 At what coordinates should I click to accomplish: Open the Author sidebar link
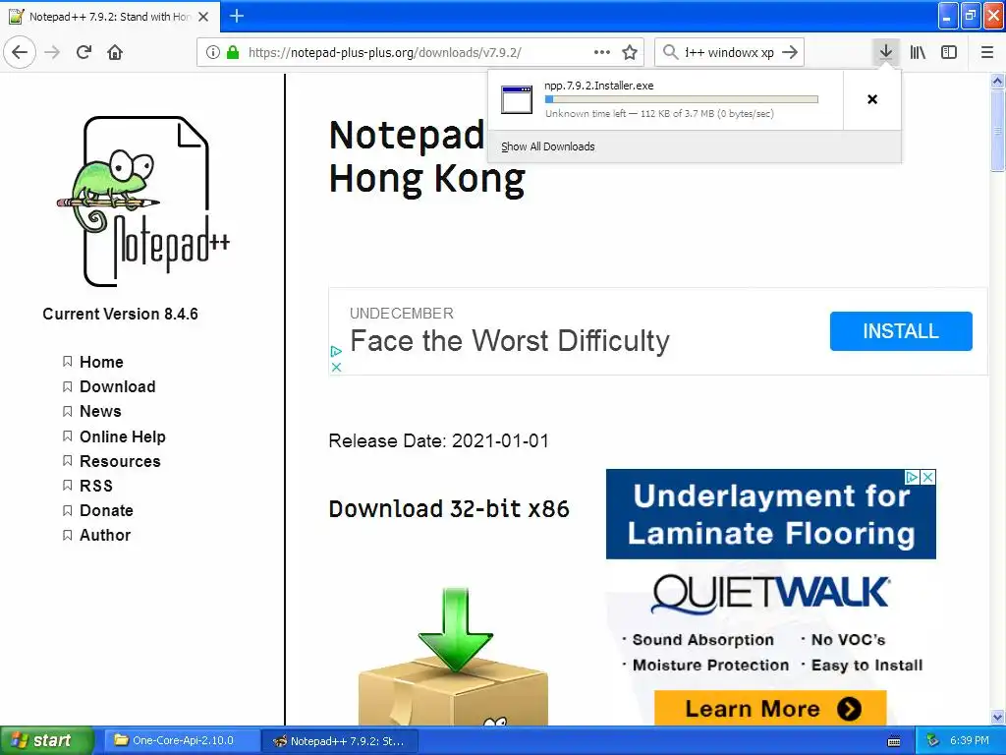pos(105,536)
